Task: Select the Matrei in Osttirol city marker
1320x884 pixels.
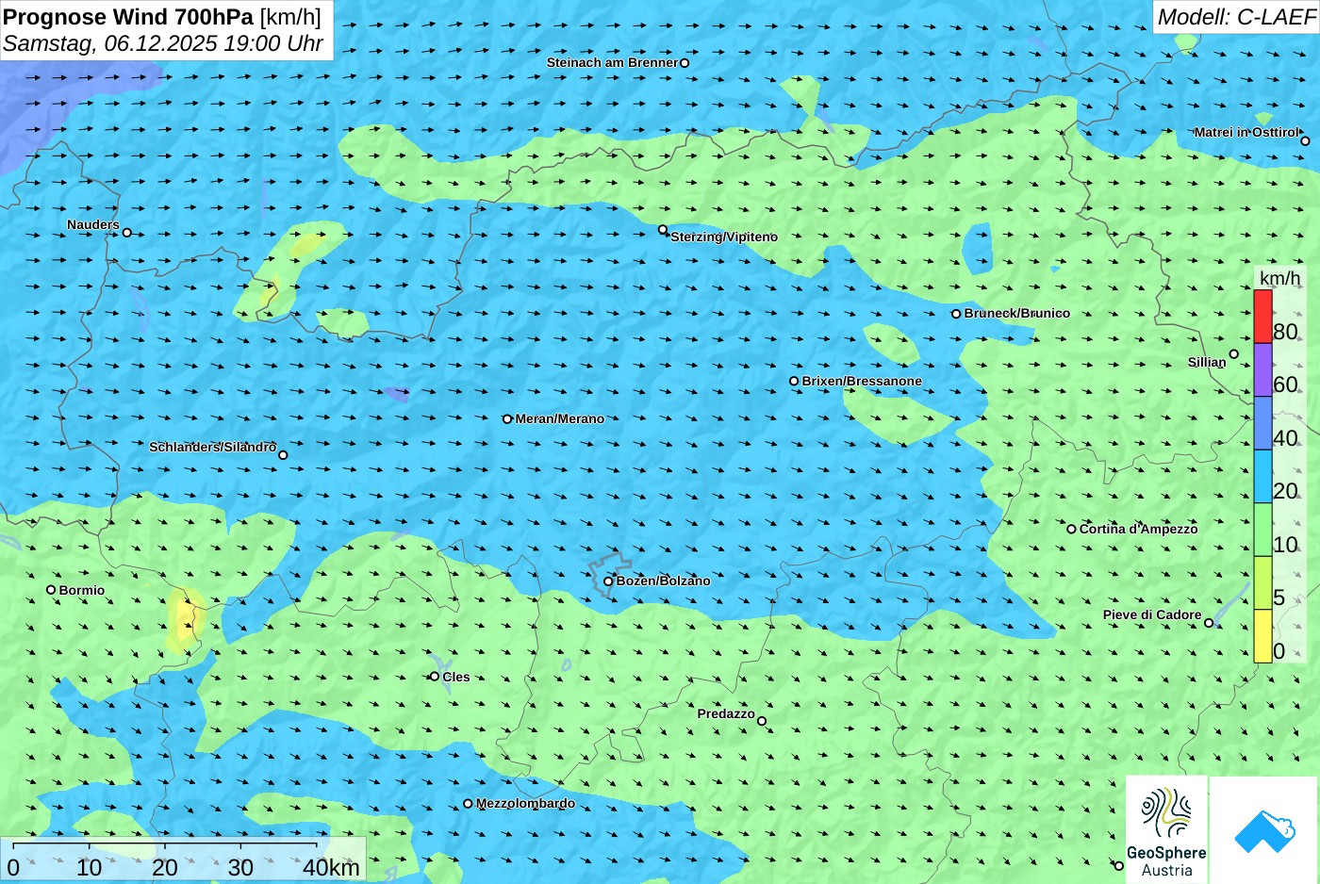Action: coord(1306,141)
